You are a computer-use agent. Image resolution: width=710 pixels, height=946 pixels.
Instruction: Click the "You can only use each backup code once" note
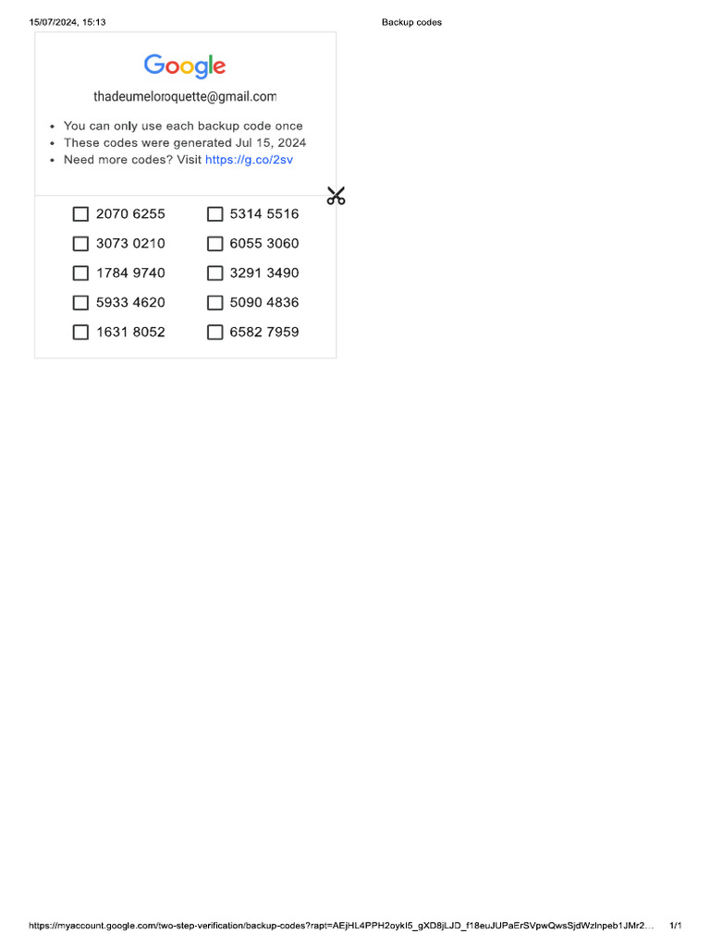tap(183, 127)
